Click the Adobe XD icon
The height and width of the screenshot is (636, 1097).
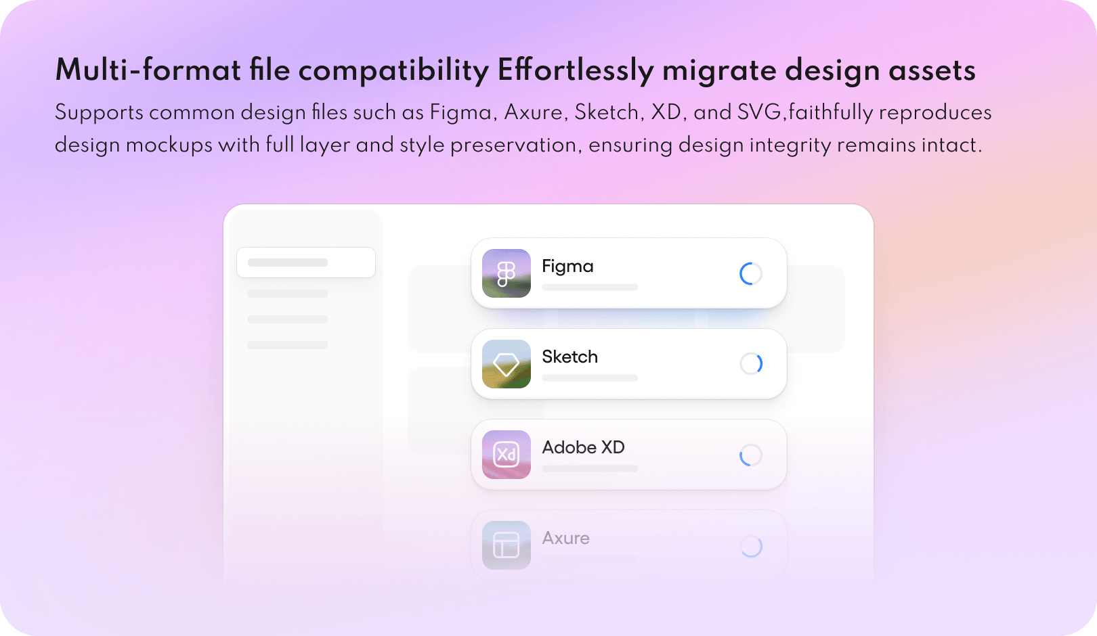[x=506, y=455]
